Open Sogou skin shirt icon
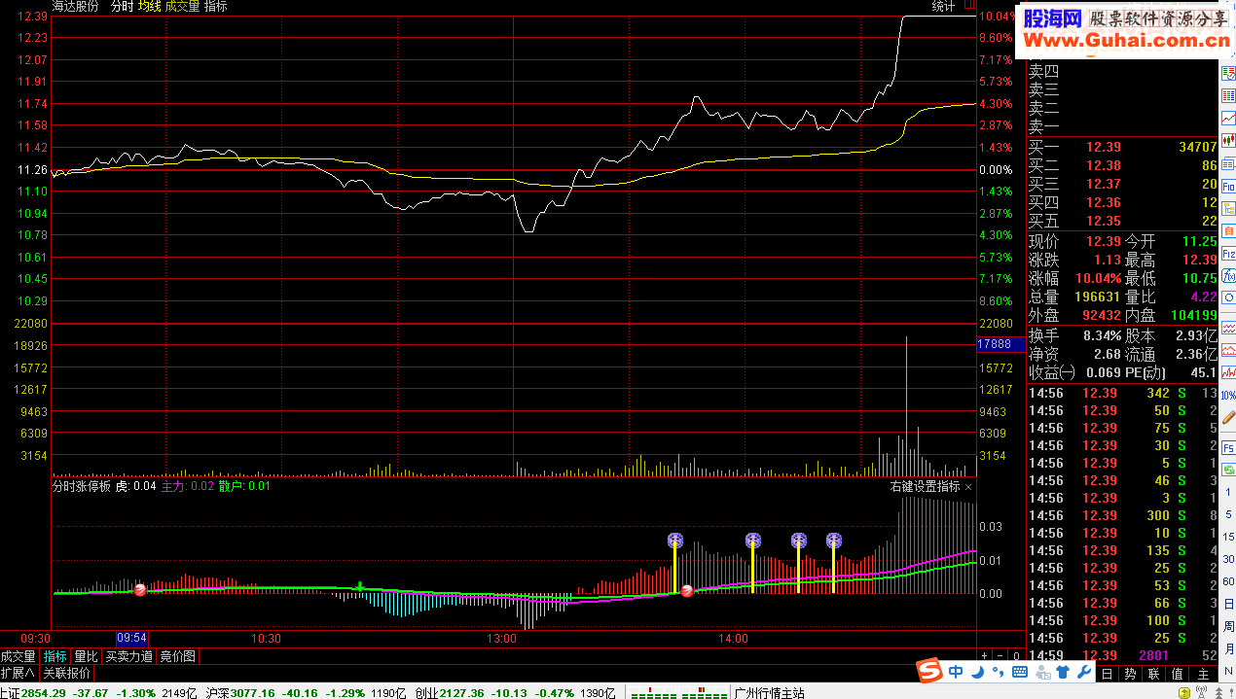The width and height of the screenshot is (1236, 699). tap(1063, 672)
